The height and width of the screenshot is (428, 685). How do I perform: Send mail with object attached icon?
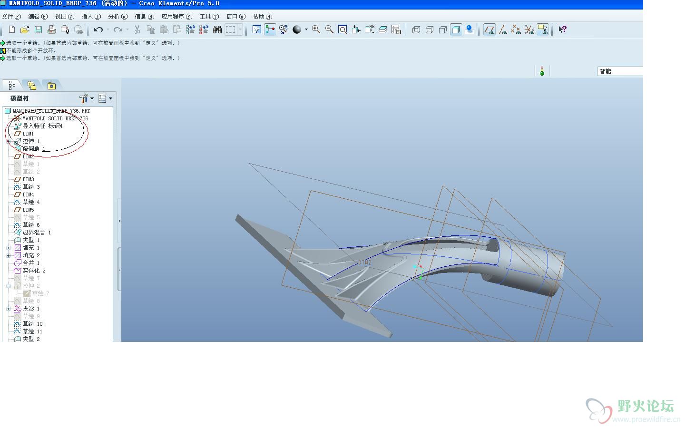pyautogui.click(x=65, y=29)
